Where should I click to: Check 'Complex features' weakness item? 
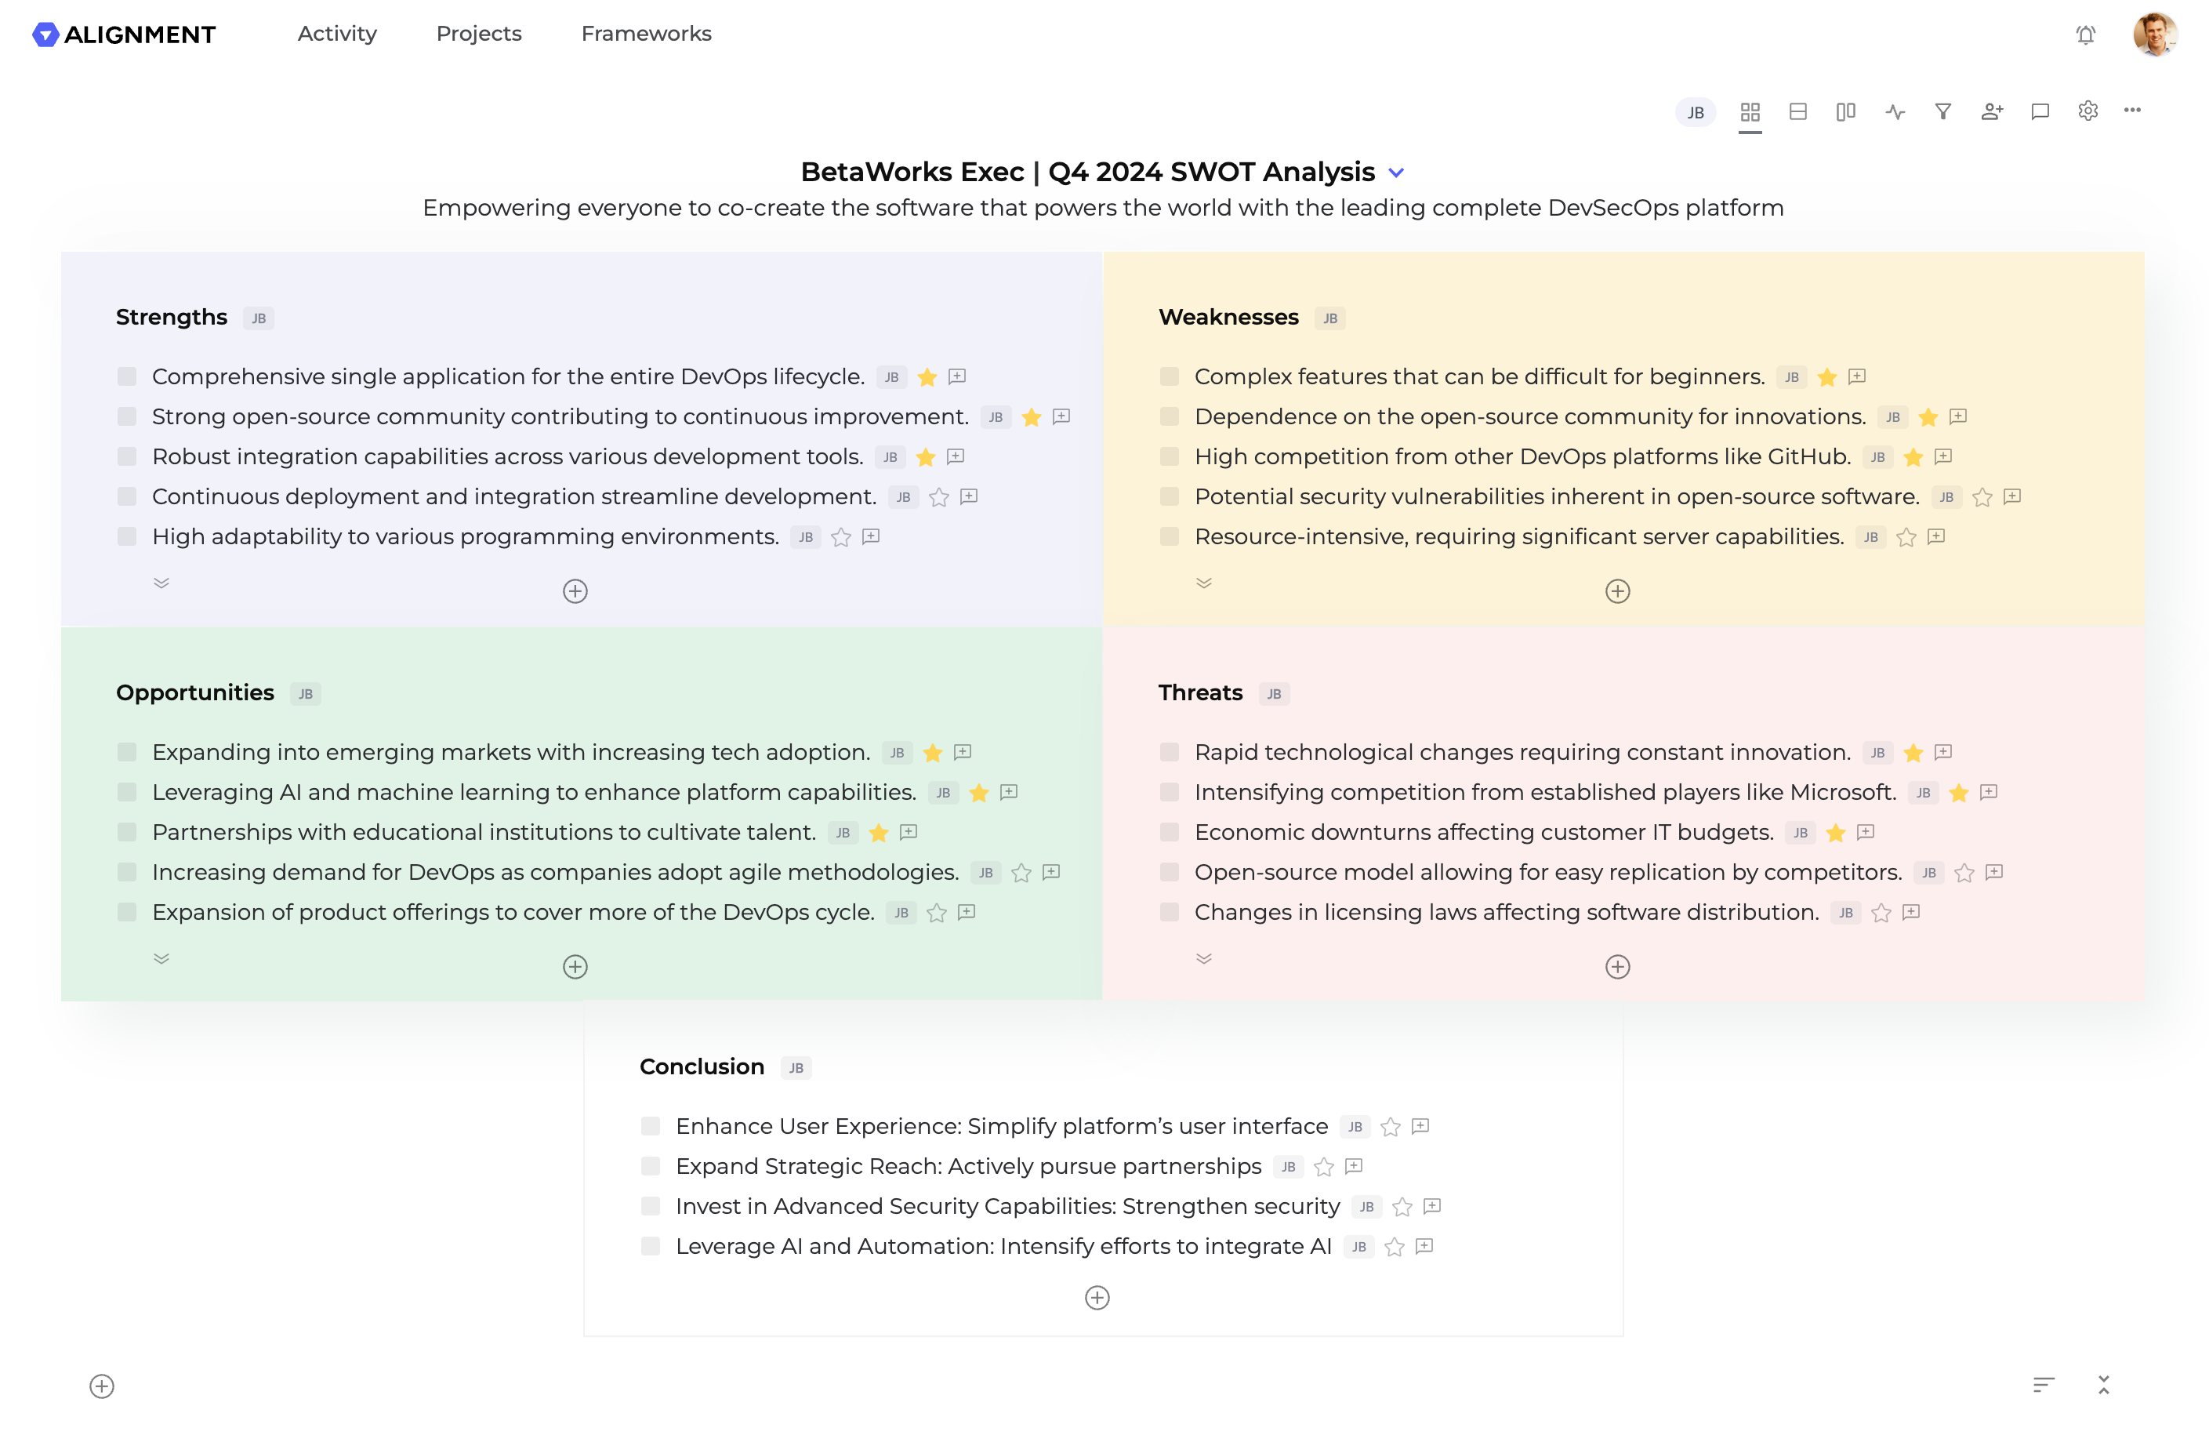[x=1170, y=376]
